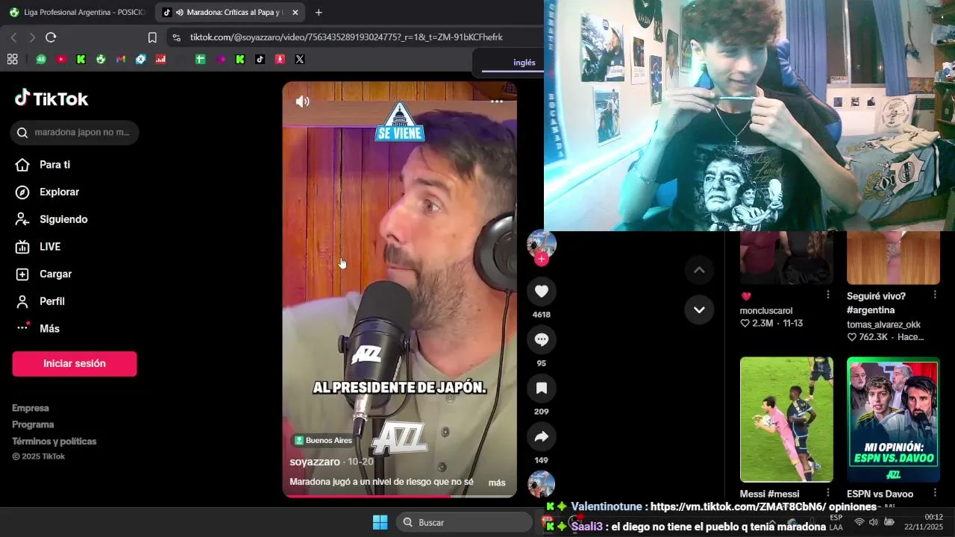Like the video with the heart icon
This screenshot has height=537, width=955.
point(542,292)
